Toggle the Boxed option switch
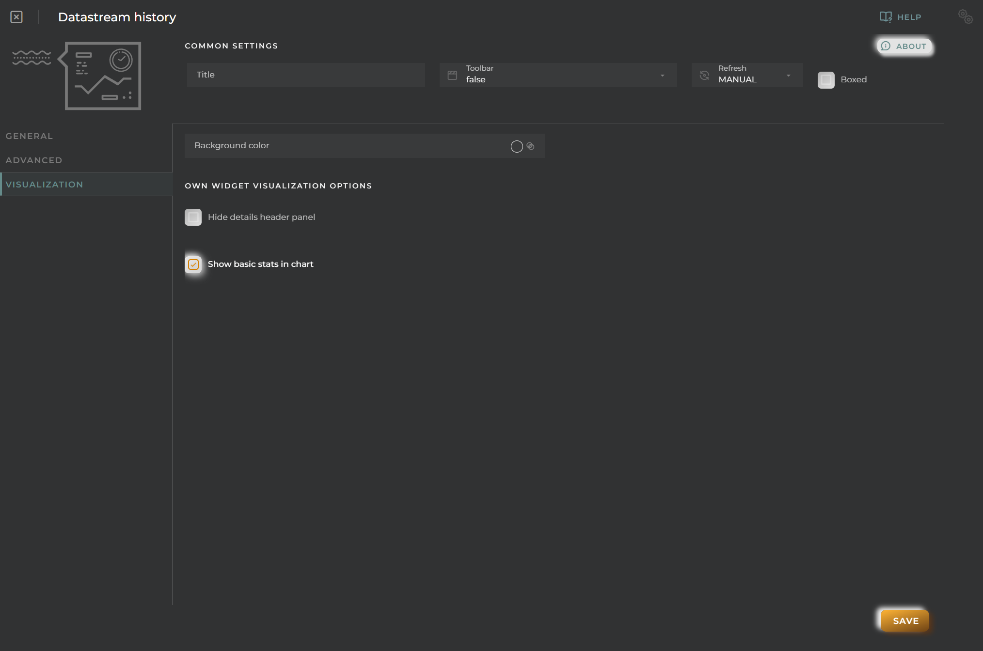The width and height of the screenshot is (983, 651). pos(827,79)
